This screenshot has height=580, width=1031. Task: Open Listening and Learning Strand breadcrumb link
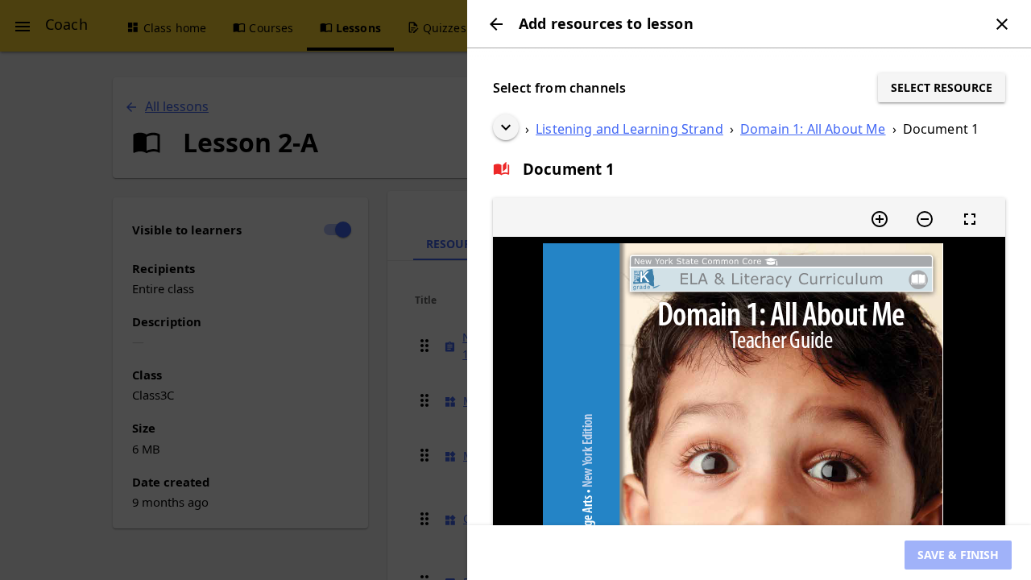click(629, 129)
